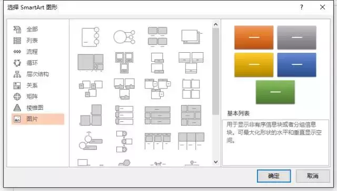Click the 层次结构 hierarchy icon

click(x=17, y=74)
